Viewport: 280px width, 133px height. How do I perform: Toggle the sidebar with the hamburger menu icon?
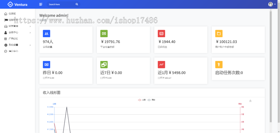(41, 4)
